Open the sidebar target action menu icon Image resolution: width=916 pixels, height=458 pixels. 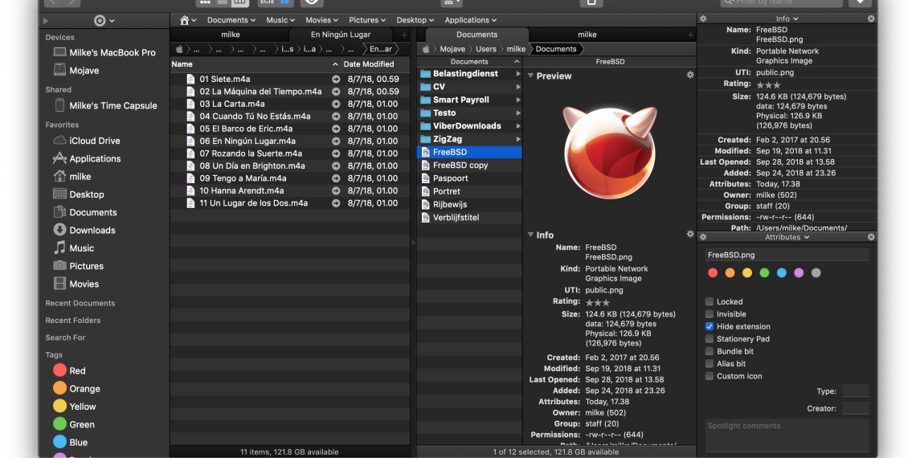[x=100, y=20]
